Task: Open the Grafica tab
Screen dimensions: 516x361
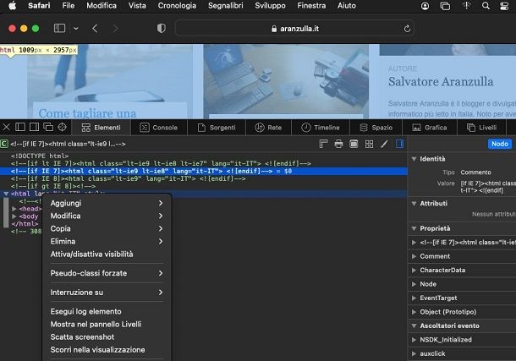Action: point(430,128)
